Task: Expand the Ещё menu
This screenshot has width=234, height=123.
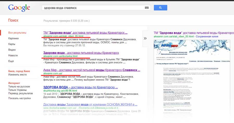Action: [x=11, y=61]
